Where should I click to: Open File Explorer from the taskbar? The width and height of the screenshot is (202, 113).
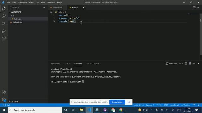(x=81, y=110)
